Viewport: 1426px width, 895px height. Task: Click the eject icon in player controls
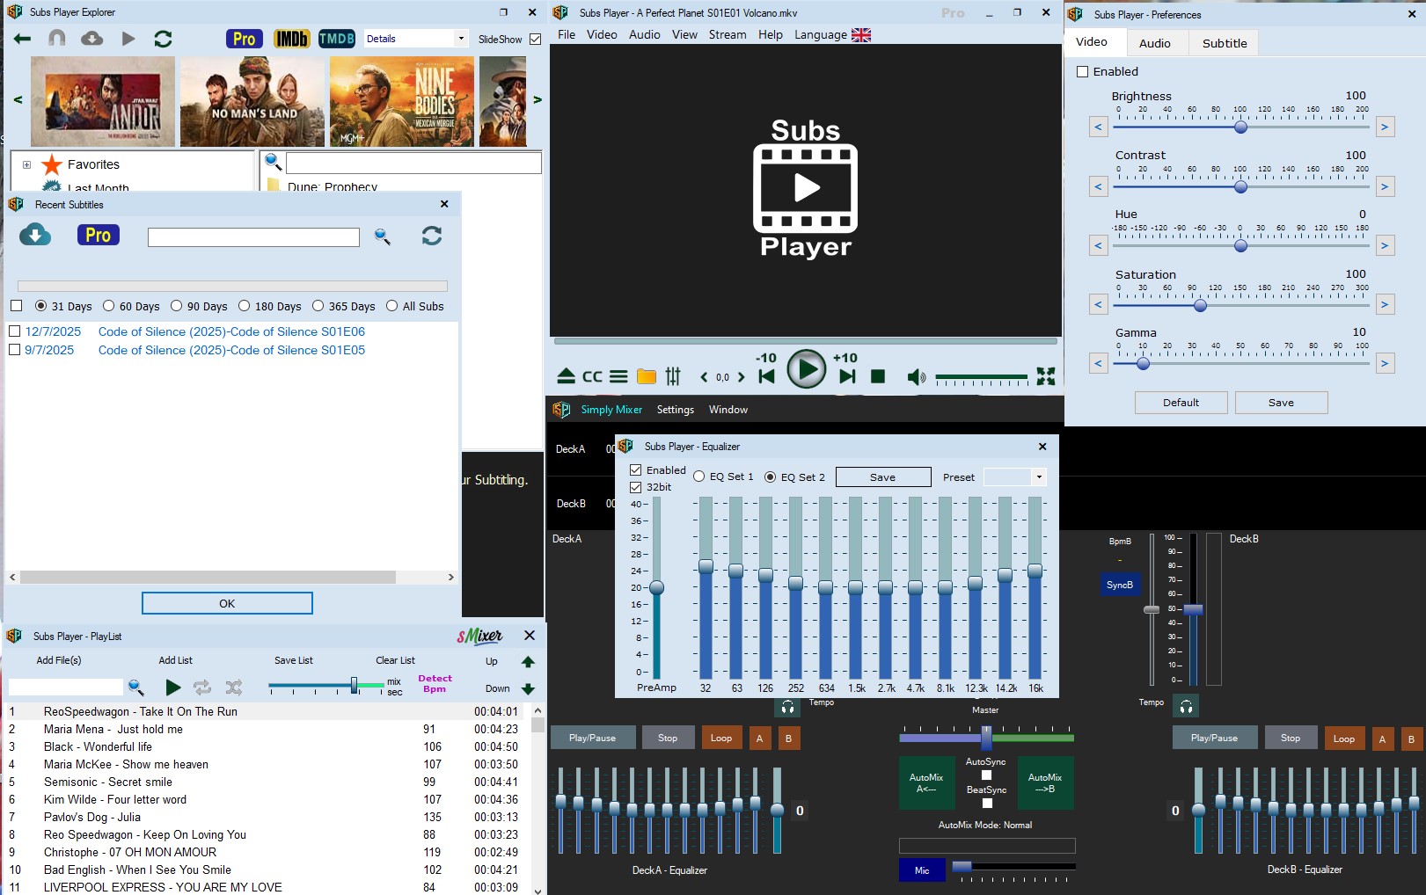[x=566, y=376]
